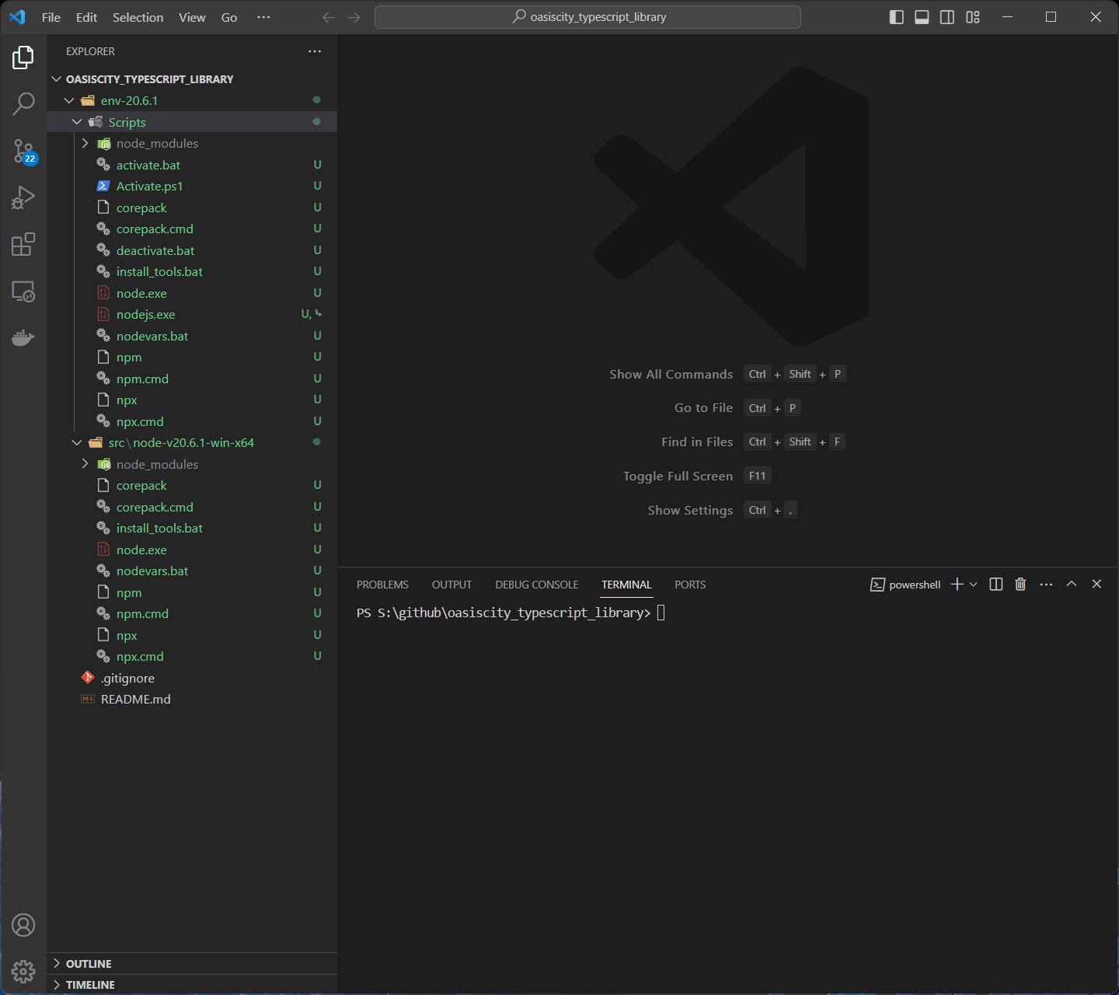Switch to the Debug Console tab
The width and height of the screenshot is (1119, 995).
point(537,585)
